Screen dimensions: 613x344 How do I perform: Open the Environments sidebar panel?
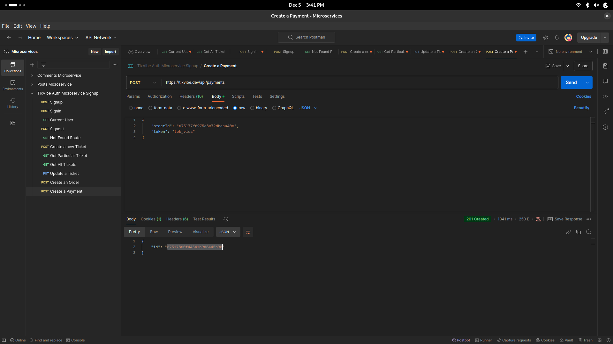pos(13,85)
